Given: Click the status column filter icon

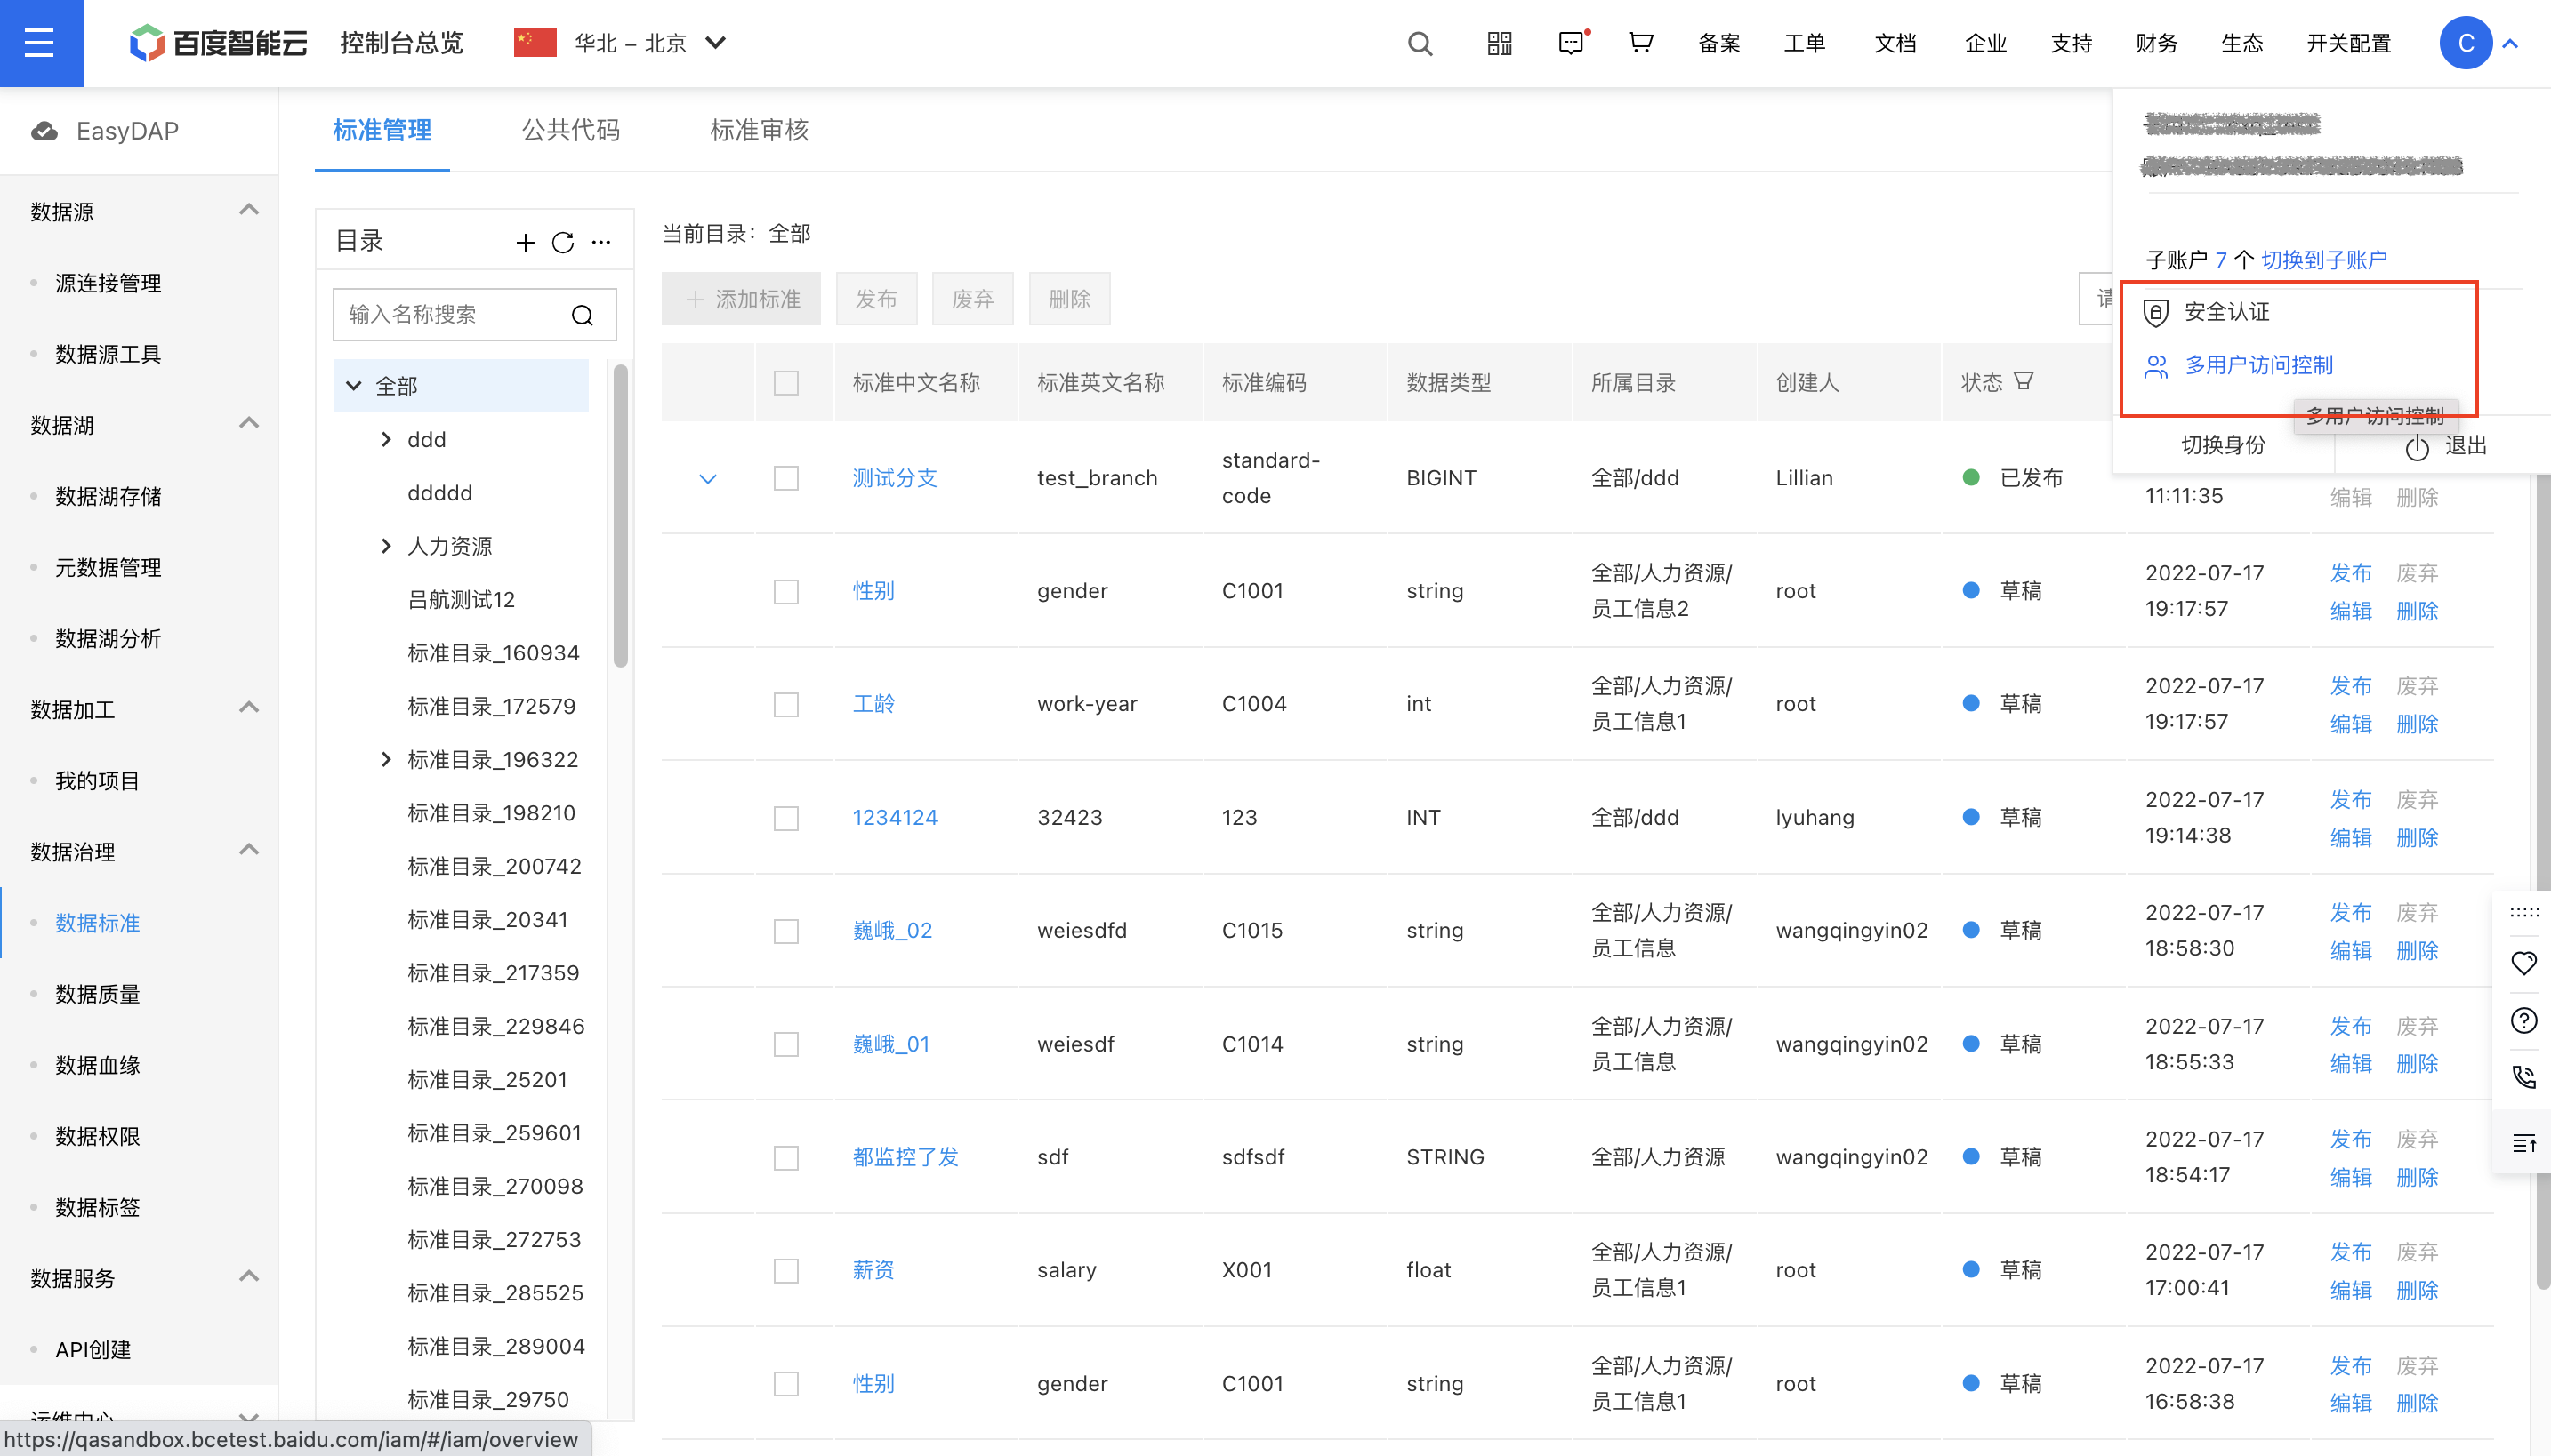Looking at the screenshot, I should click(2023, 381).
